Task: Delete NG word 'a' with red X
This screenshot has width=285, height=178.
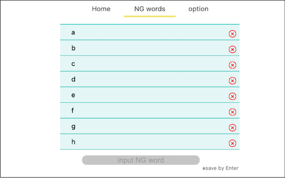Action: [232, 34]
